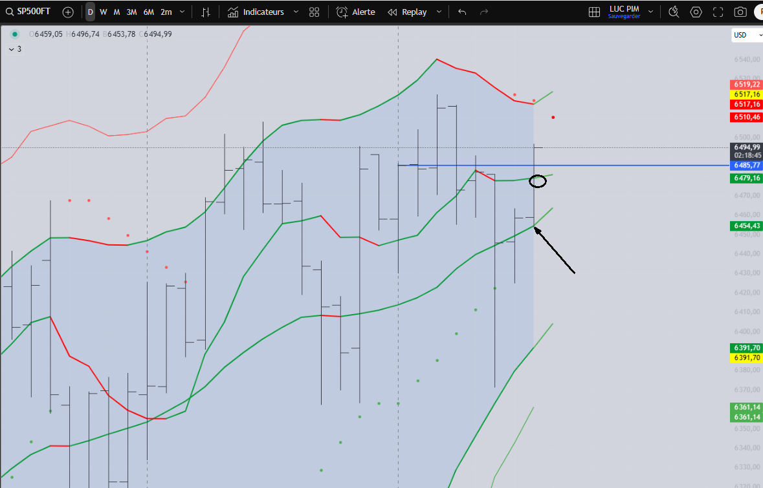This screenshot has width=763, height=488.
Task: Select the M monthly timeframe
Action: click(x=116, y=12)
